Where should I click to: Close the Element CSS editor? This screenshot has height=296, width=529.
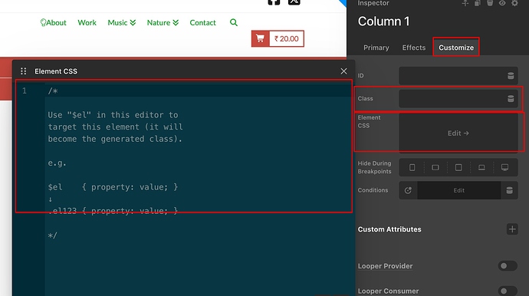click(x=343, y=71)
